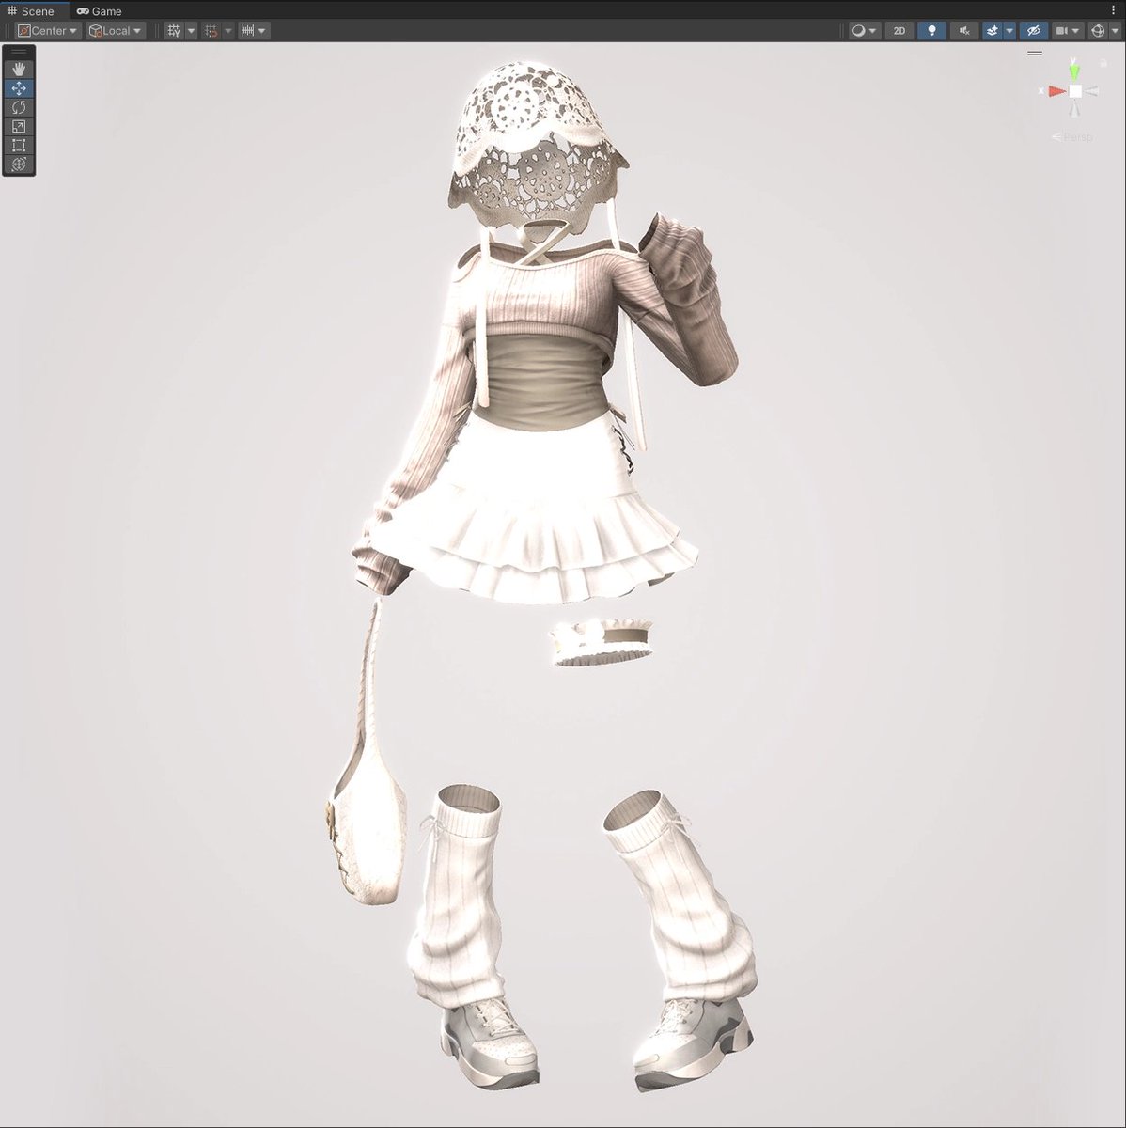Switch to the Game tab
The width and height of the screenshot is (1126, 1128).
click(100, 11)
